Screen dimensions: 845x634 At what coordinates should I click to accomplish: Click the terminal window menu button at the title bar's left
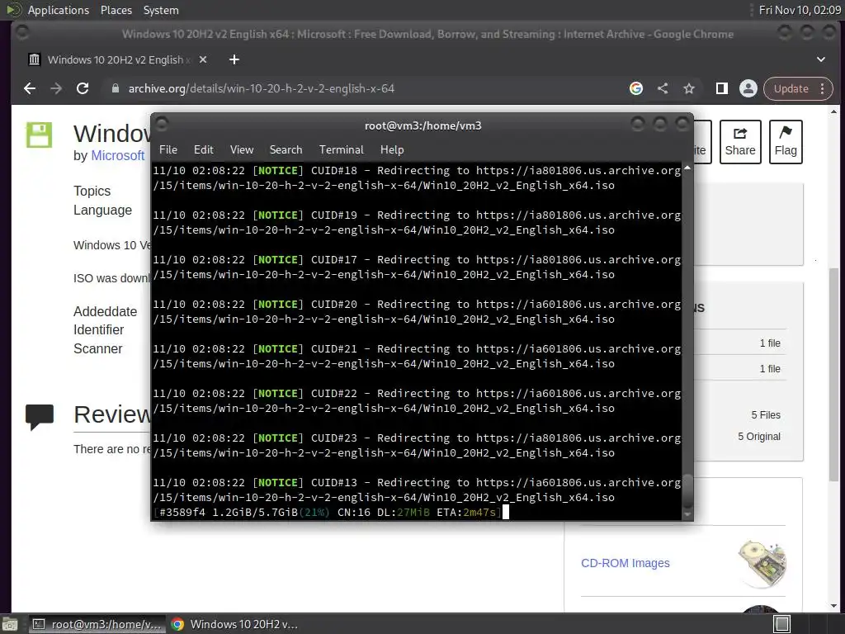[x=162, y=125]
